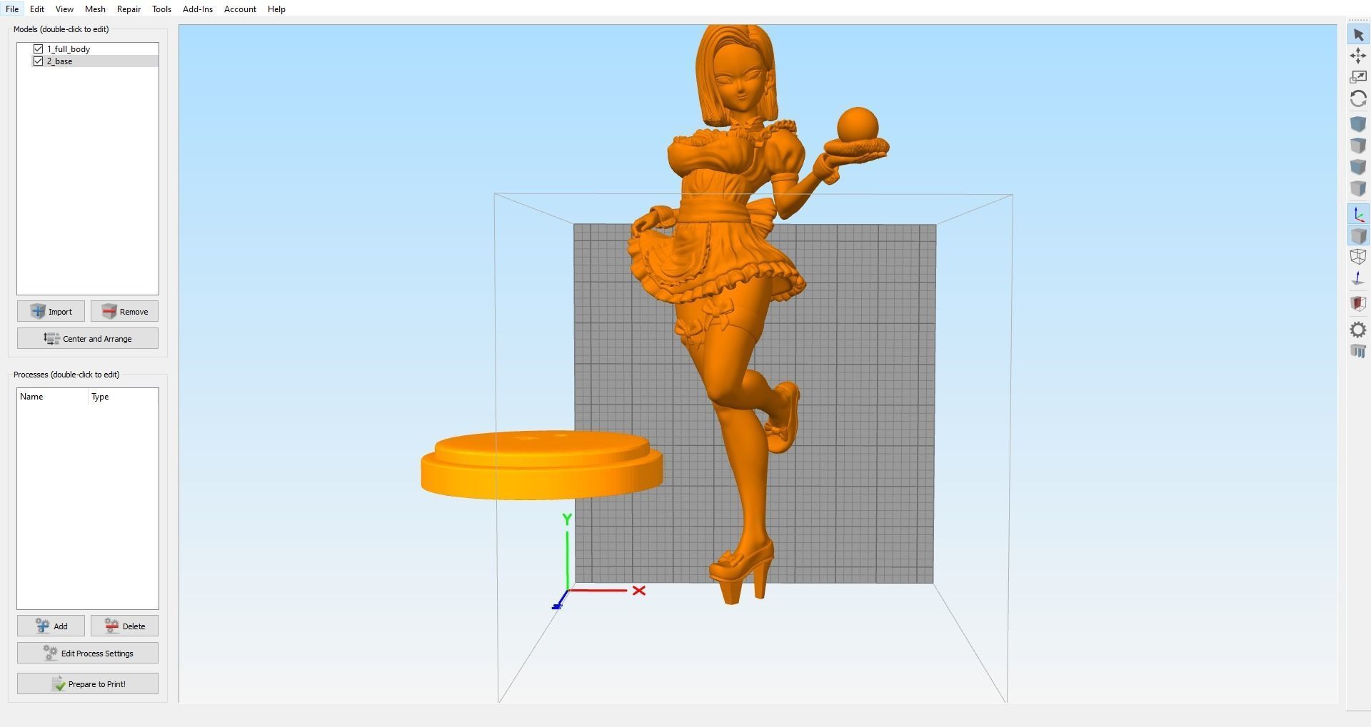Open the Tools menu
This screenshot has height=727, width=1371.
point(161,9)
